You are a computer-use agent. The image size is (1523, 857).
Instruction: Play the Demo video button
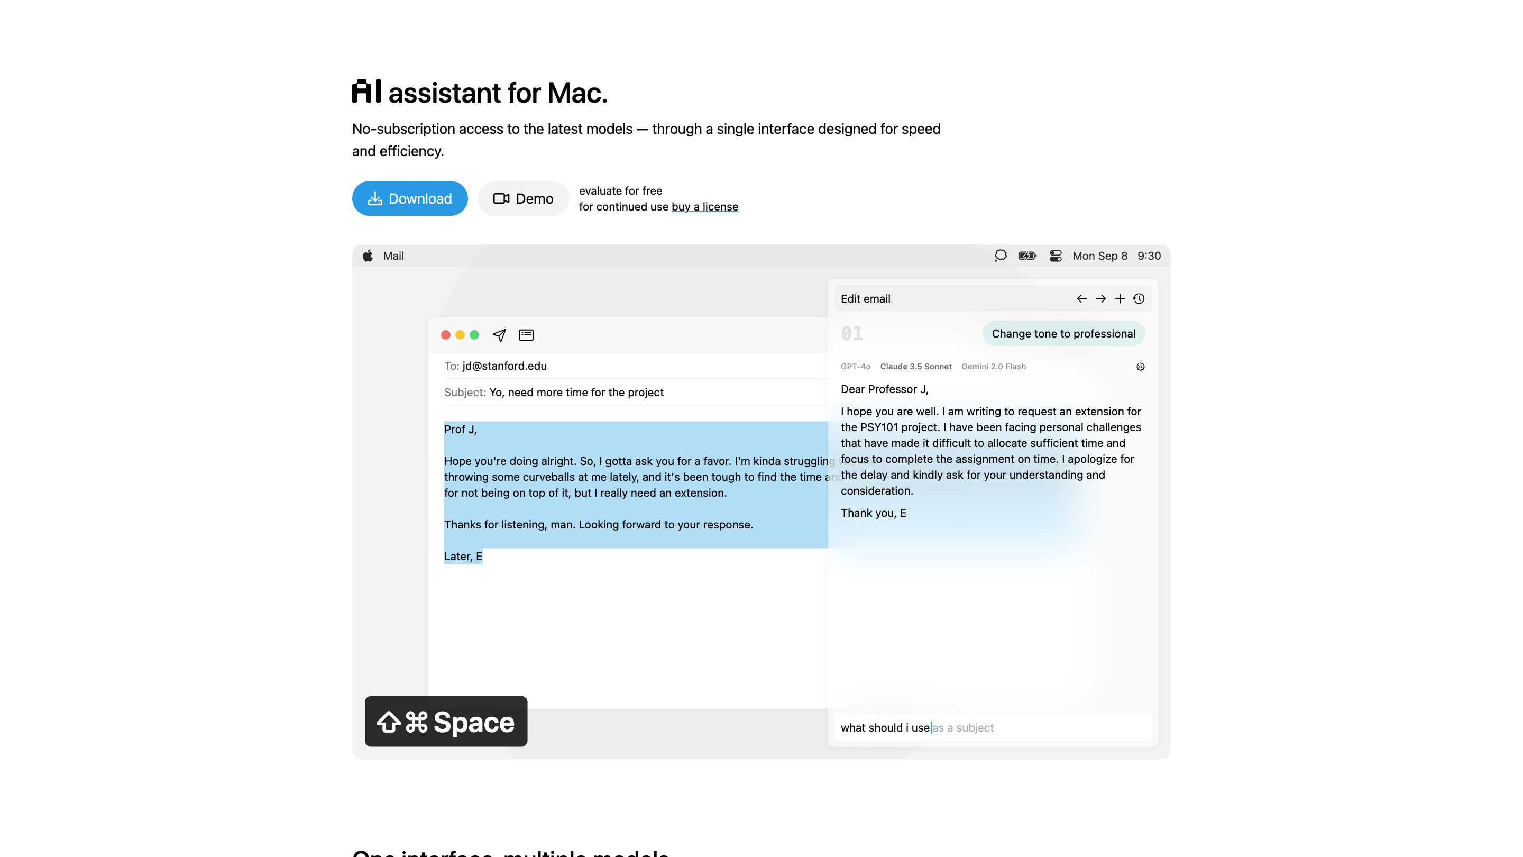pos(523,198)
